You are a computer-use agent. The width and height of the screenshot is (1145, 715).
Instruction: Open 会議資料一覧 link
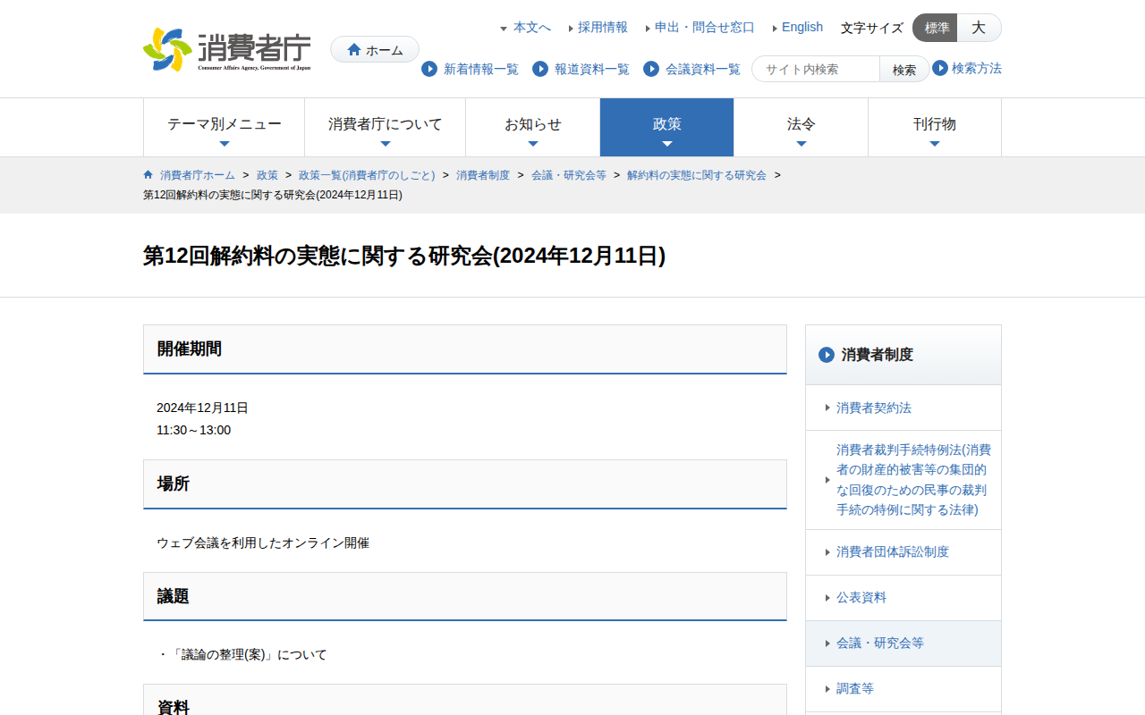pyautogui.click(x=703, y=69)
